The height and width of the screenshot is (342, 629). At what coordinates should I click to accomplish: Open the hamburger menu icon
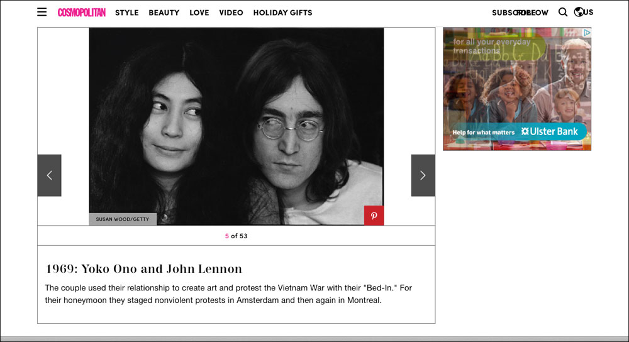pos(42,12)
